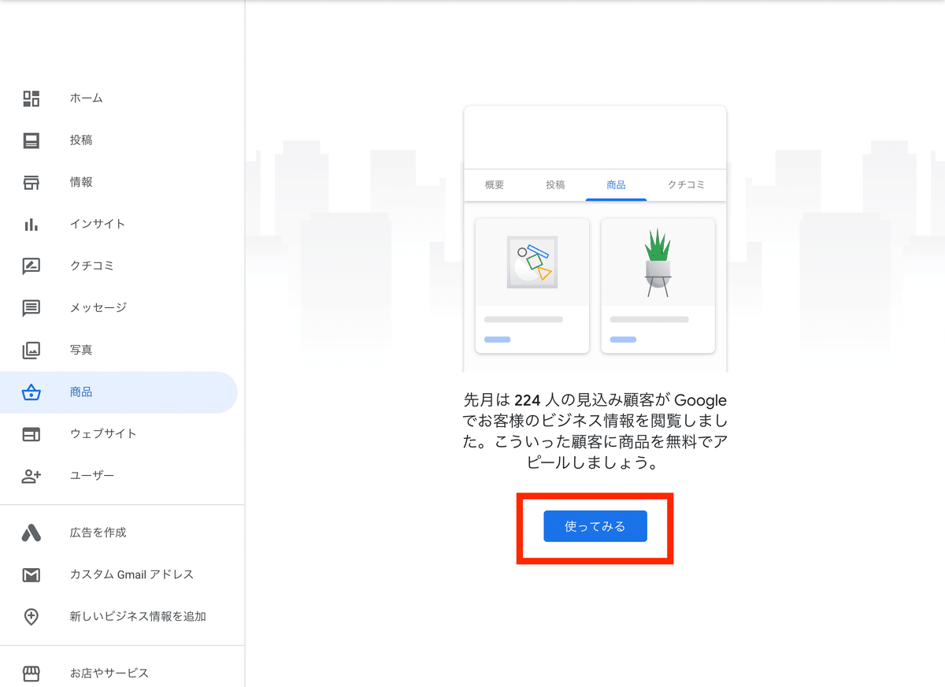
Task: Click the ホーム dashboard icon
Action: pos(31,98)
